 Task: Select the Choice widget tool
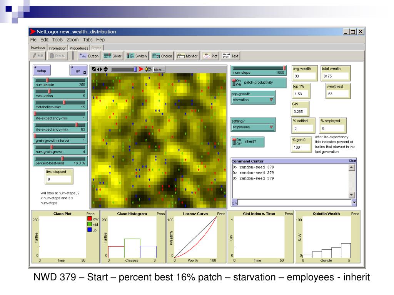[x=162, y=56]
